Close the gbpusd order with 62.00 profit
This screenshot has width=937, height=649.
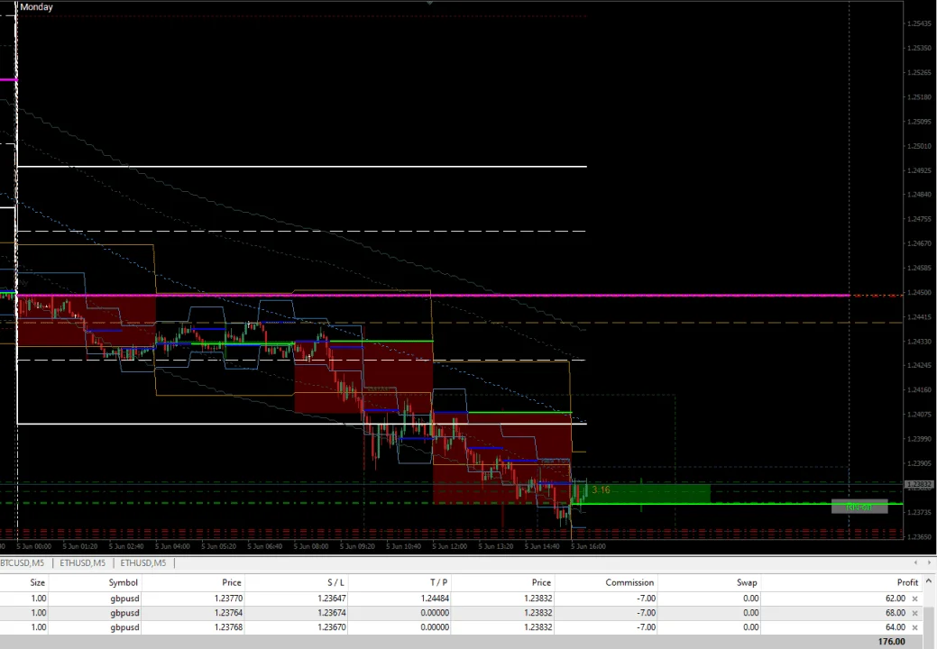coord(914,599)
